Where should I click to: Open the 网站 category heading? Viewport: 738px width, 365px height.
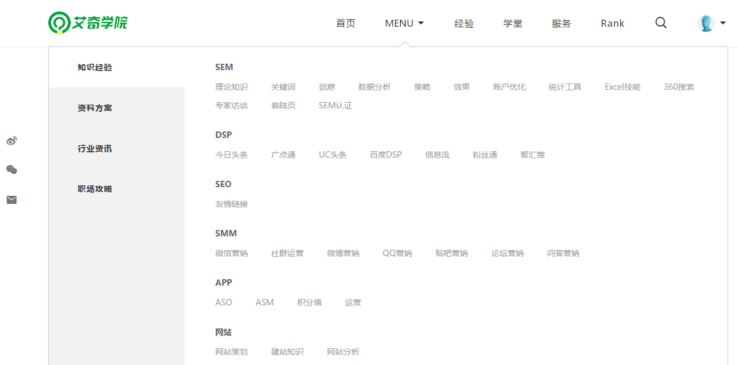223,333
